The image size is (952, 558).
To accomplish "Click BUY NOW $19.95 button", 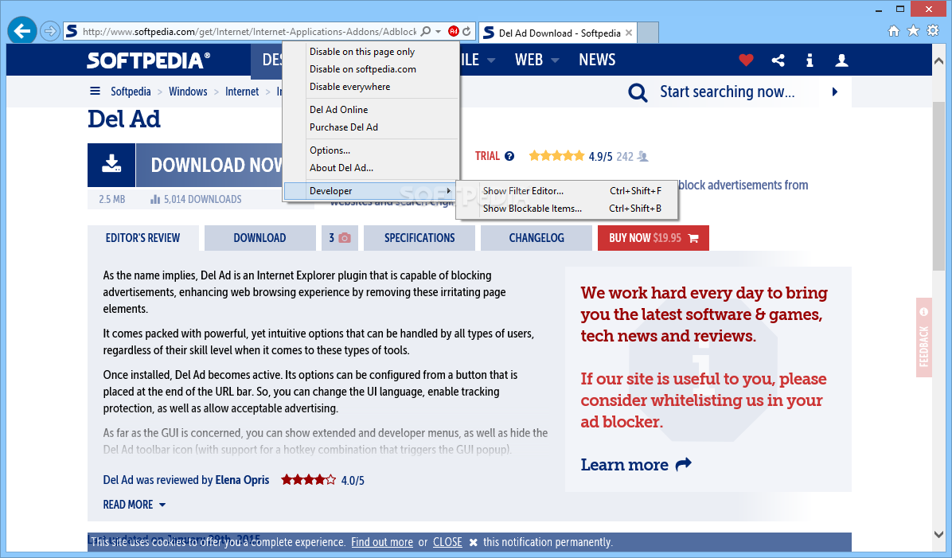I will tap(654, 238).
